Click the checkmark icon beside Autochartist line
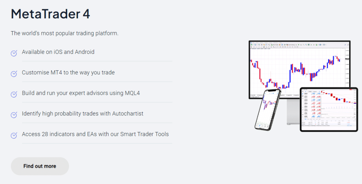Image resolution: width=362 pixels, height=184 pixels. click(x=14, y=115)
